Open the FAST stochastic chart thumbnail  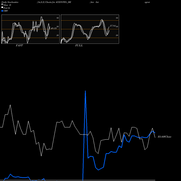[30, 29]
